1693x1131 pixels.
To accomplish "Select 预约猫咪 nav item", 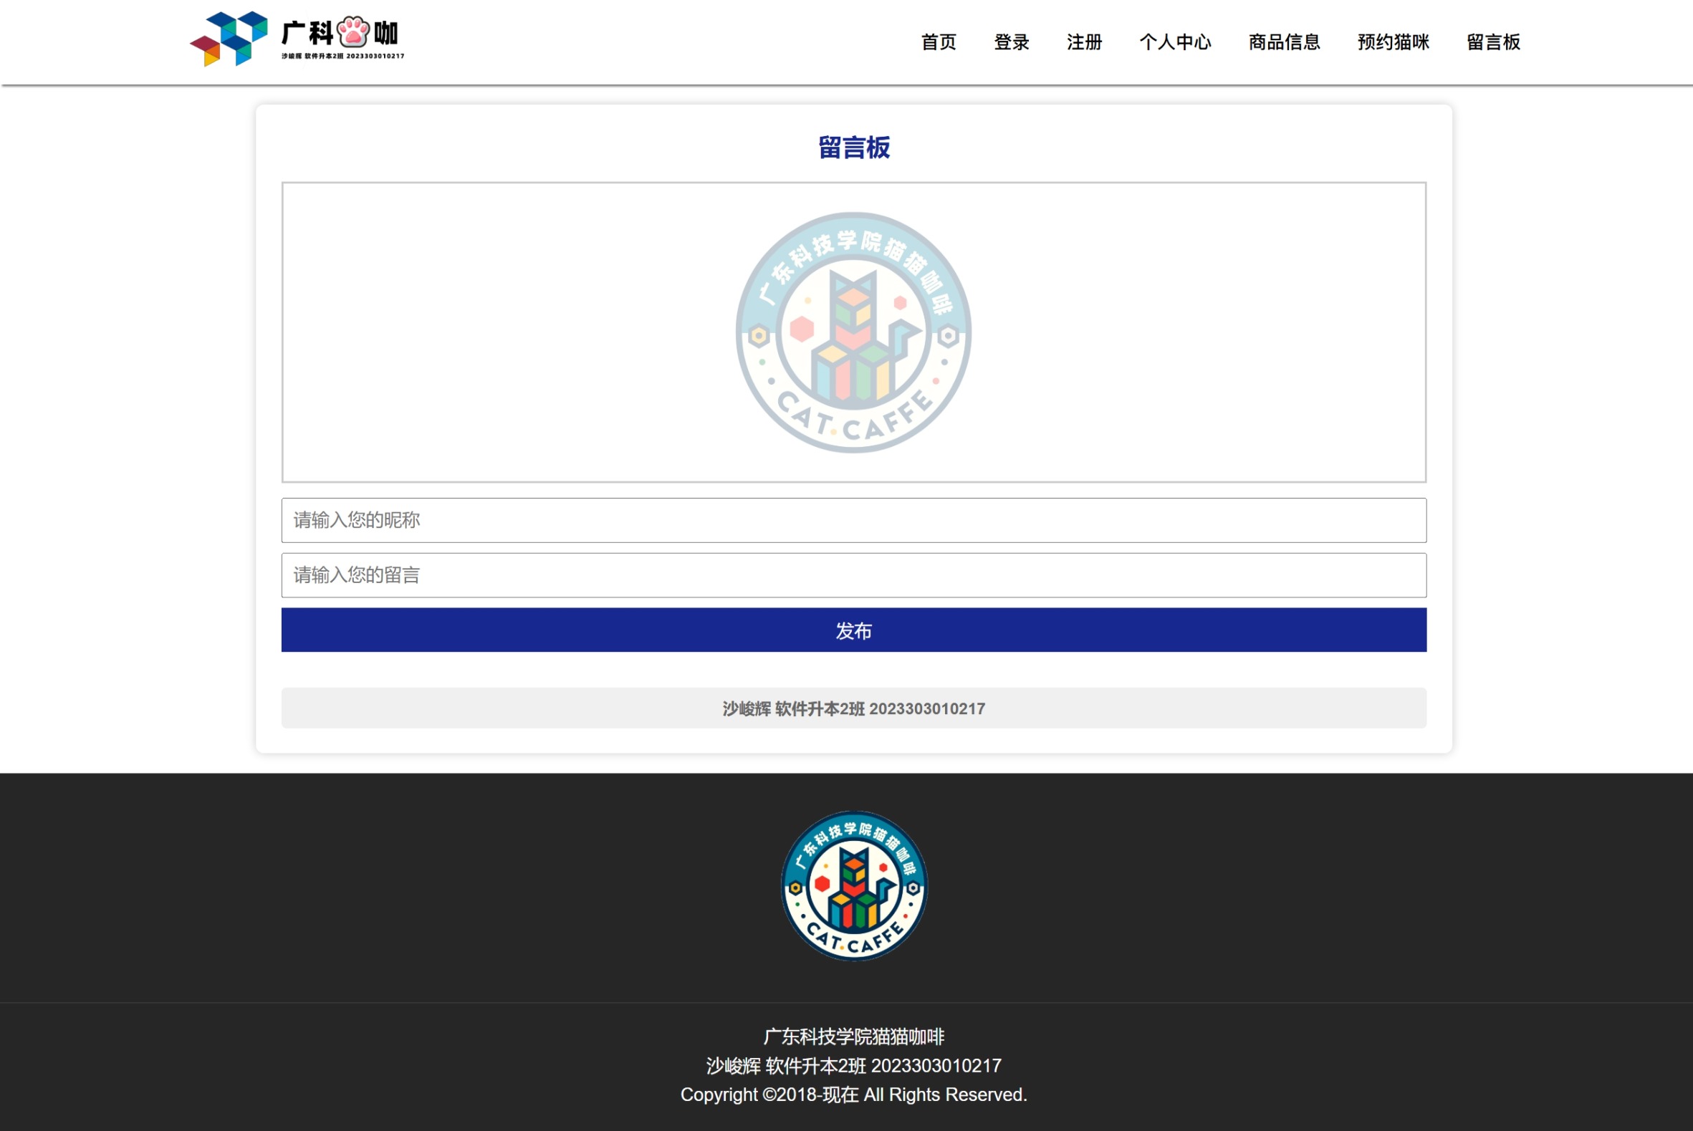I will tap(1393, 42).
